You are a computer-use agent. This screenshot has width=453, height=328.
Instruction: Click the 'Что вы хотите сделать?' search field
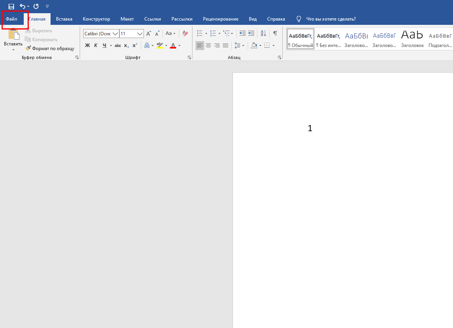point(331,19)
